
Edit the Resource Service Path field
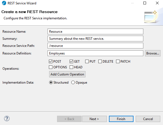tap(95, 46)
